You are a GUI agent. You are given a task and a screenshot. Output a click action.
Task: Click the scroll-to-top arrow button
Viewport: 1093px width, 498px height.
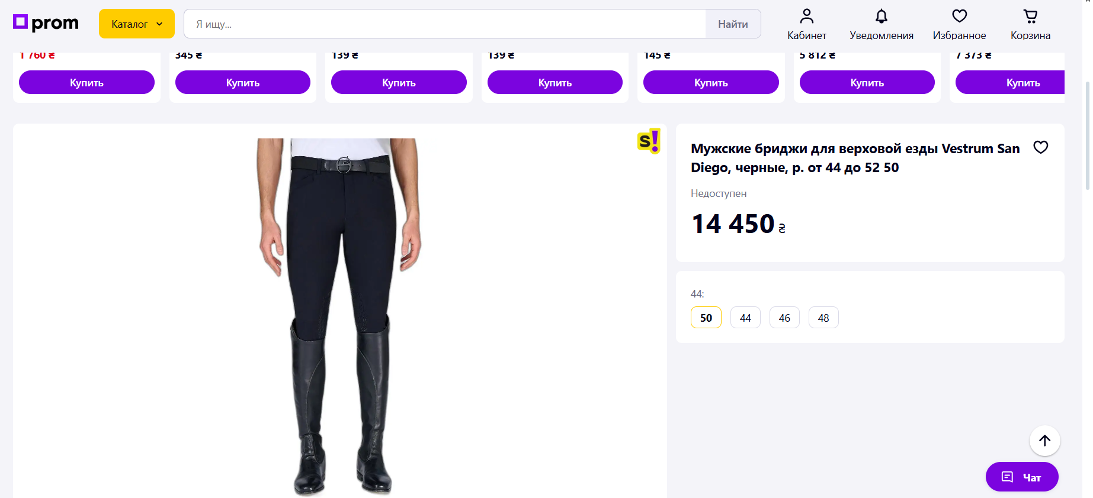click(x=1044, y=441)
